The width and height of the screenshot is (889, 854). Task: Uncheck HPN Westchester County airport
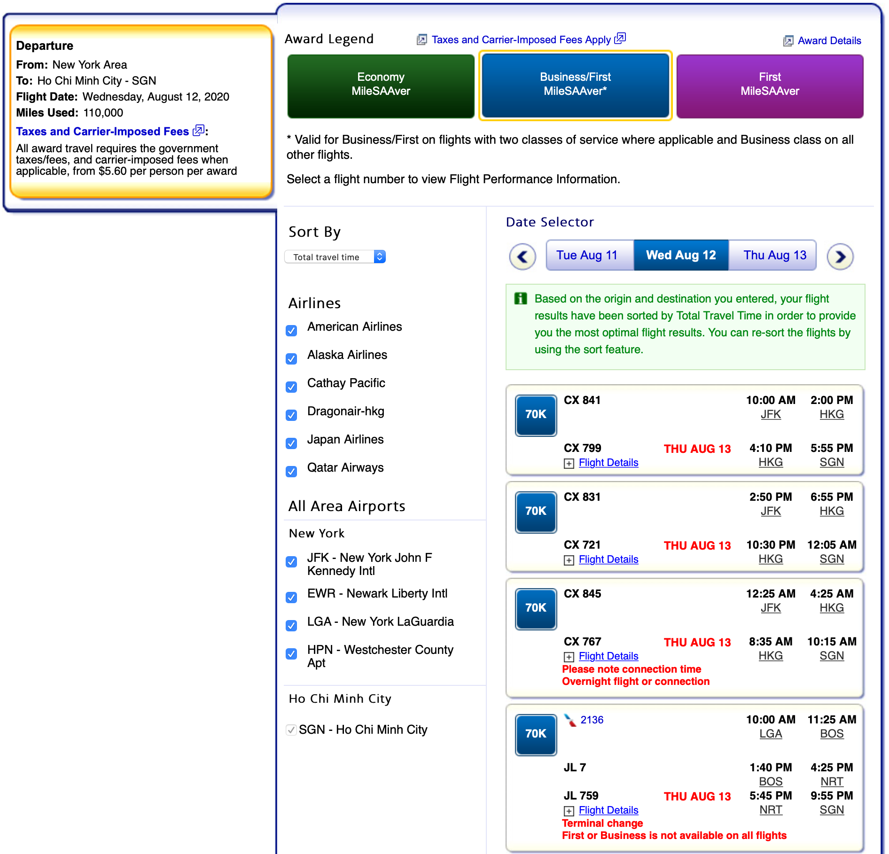point(291,654)
